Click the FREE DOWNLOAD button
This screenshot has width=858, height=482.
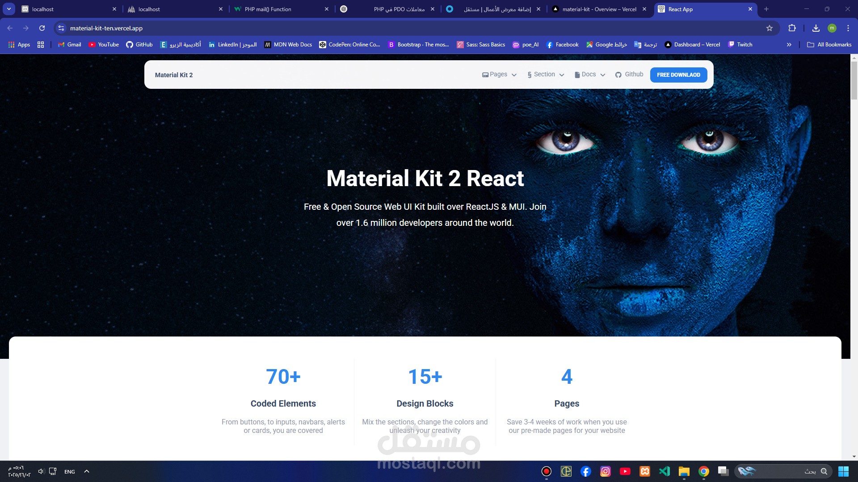pyautogui.click(x=678, y=75)
